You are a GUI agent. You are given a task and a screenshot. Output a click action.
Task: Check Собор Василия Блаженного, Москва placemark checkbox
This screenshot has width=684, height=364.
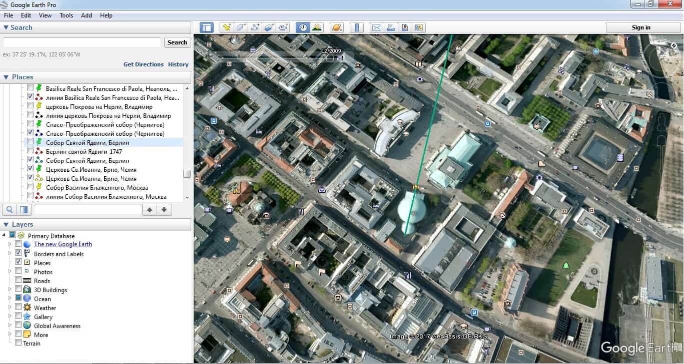(x=31, y=187)
